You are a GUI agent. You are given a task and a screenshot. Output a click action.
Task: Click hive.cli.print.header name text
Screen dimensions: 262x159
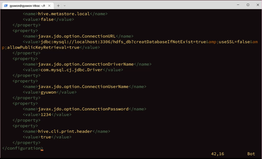coord(65,131)
